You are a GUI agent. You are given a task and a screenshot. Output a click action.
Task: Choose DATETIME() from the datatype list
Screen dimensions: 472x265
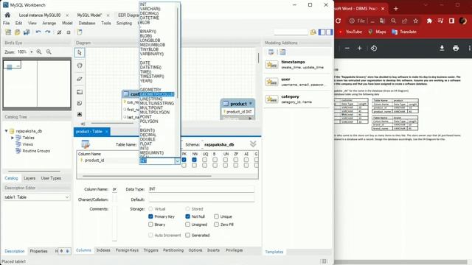[x=150, y=67]
